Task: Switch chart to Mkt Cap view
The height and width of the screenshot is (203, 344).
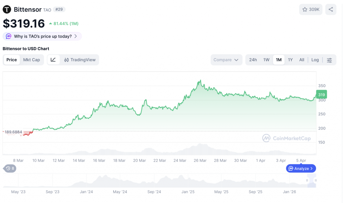Action: point(31,60)
